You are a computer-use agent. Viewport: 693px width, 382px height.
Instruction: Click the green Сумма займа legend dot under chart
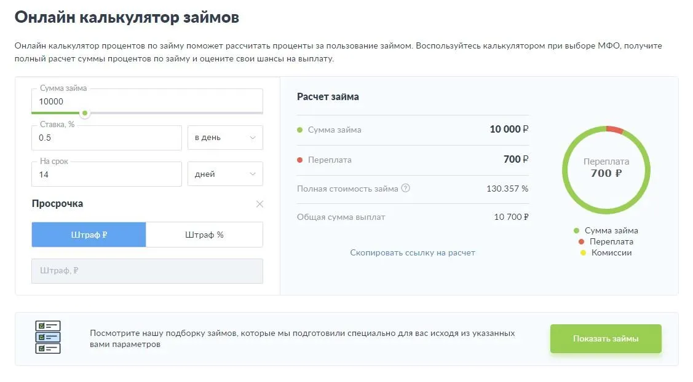576,231
